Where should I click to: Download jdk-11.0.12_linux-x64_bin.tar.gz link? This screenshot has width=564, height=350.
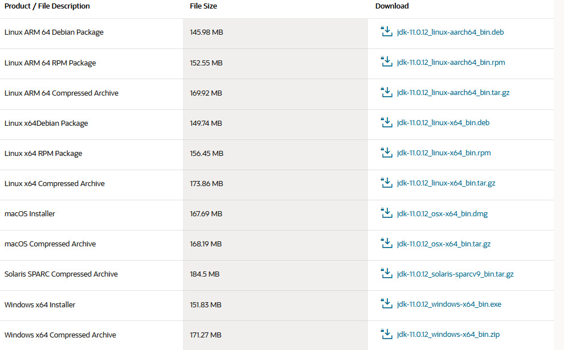point(446,183)
